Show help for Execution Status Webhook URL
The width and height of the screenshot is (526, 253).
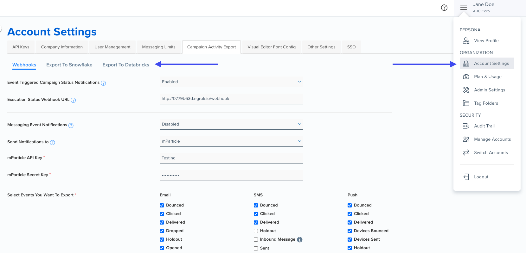(73, 100)
